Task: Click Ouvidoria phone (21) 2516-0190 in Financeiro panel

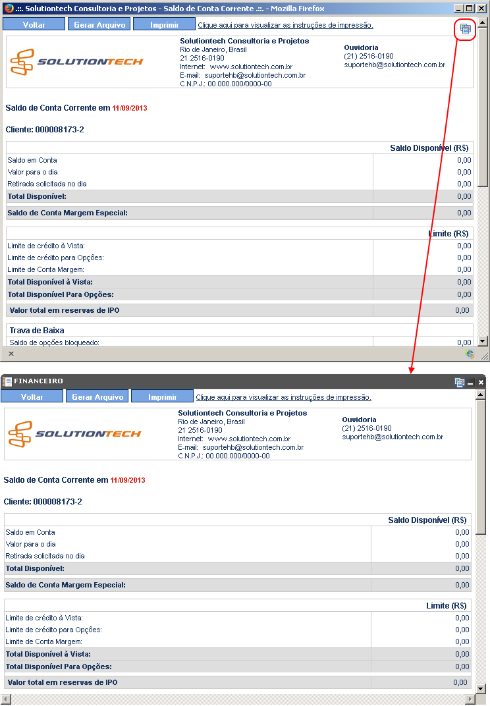Action: point(367,428)
